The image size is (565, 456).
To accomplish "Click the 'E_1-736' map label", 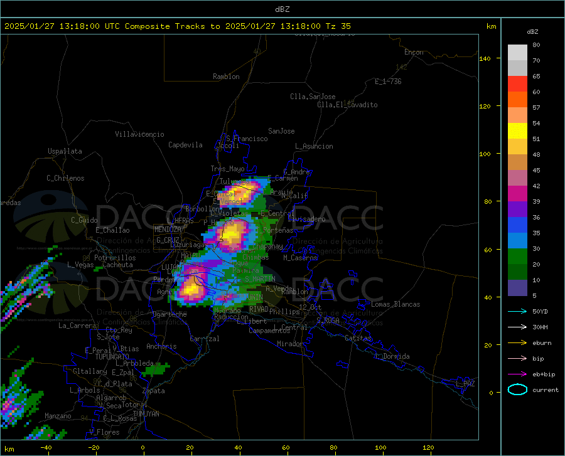I will pos(388,82).
